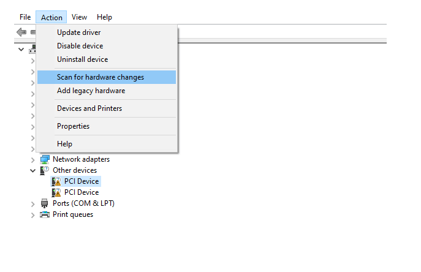Collapse the root computer node at the tree top
The height and width of the screenshot is (272, 421).
coord(21,50)
